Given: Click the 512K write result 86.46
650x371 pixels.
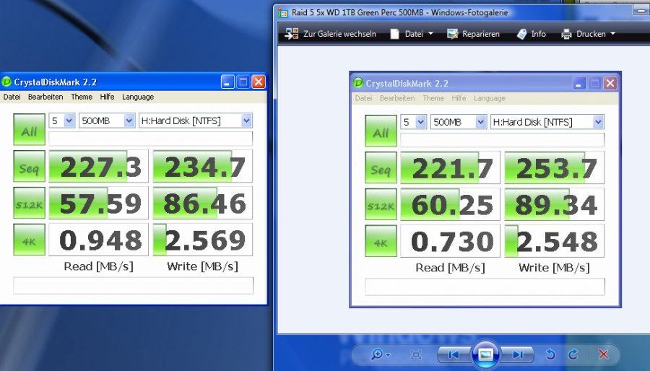Looking at the screenshot, I should pos(203,203).
